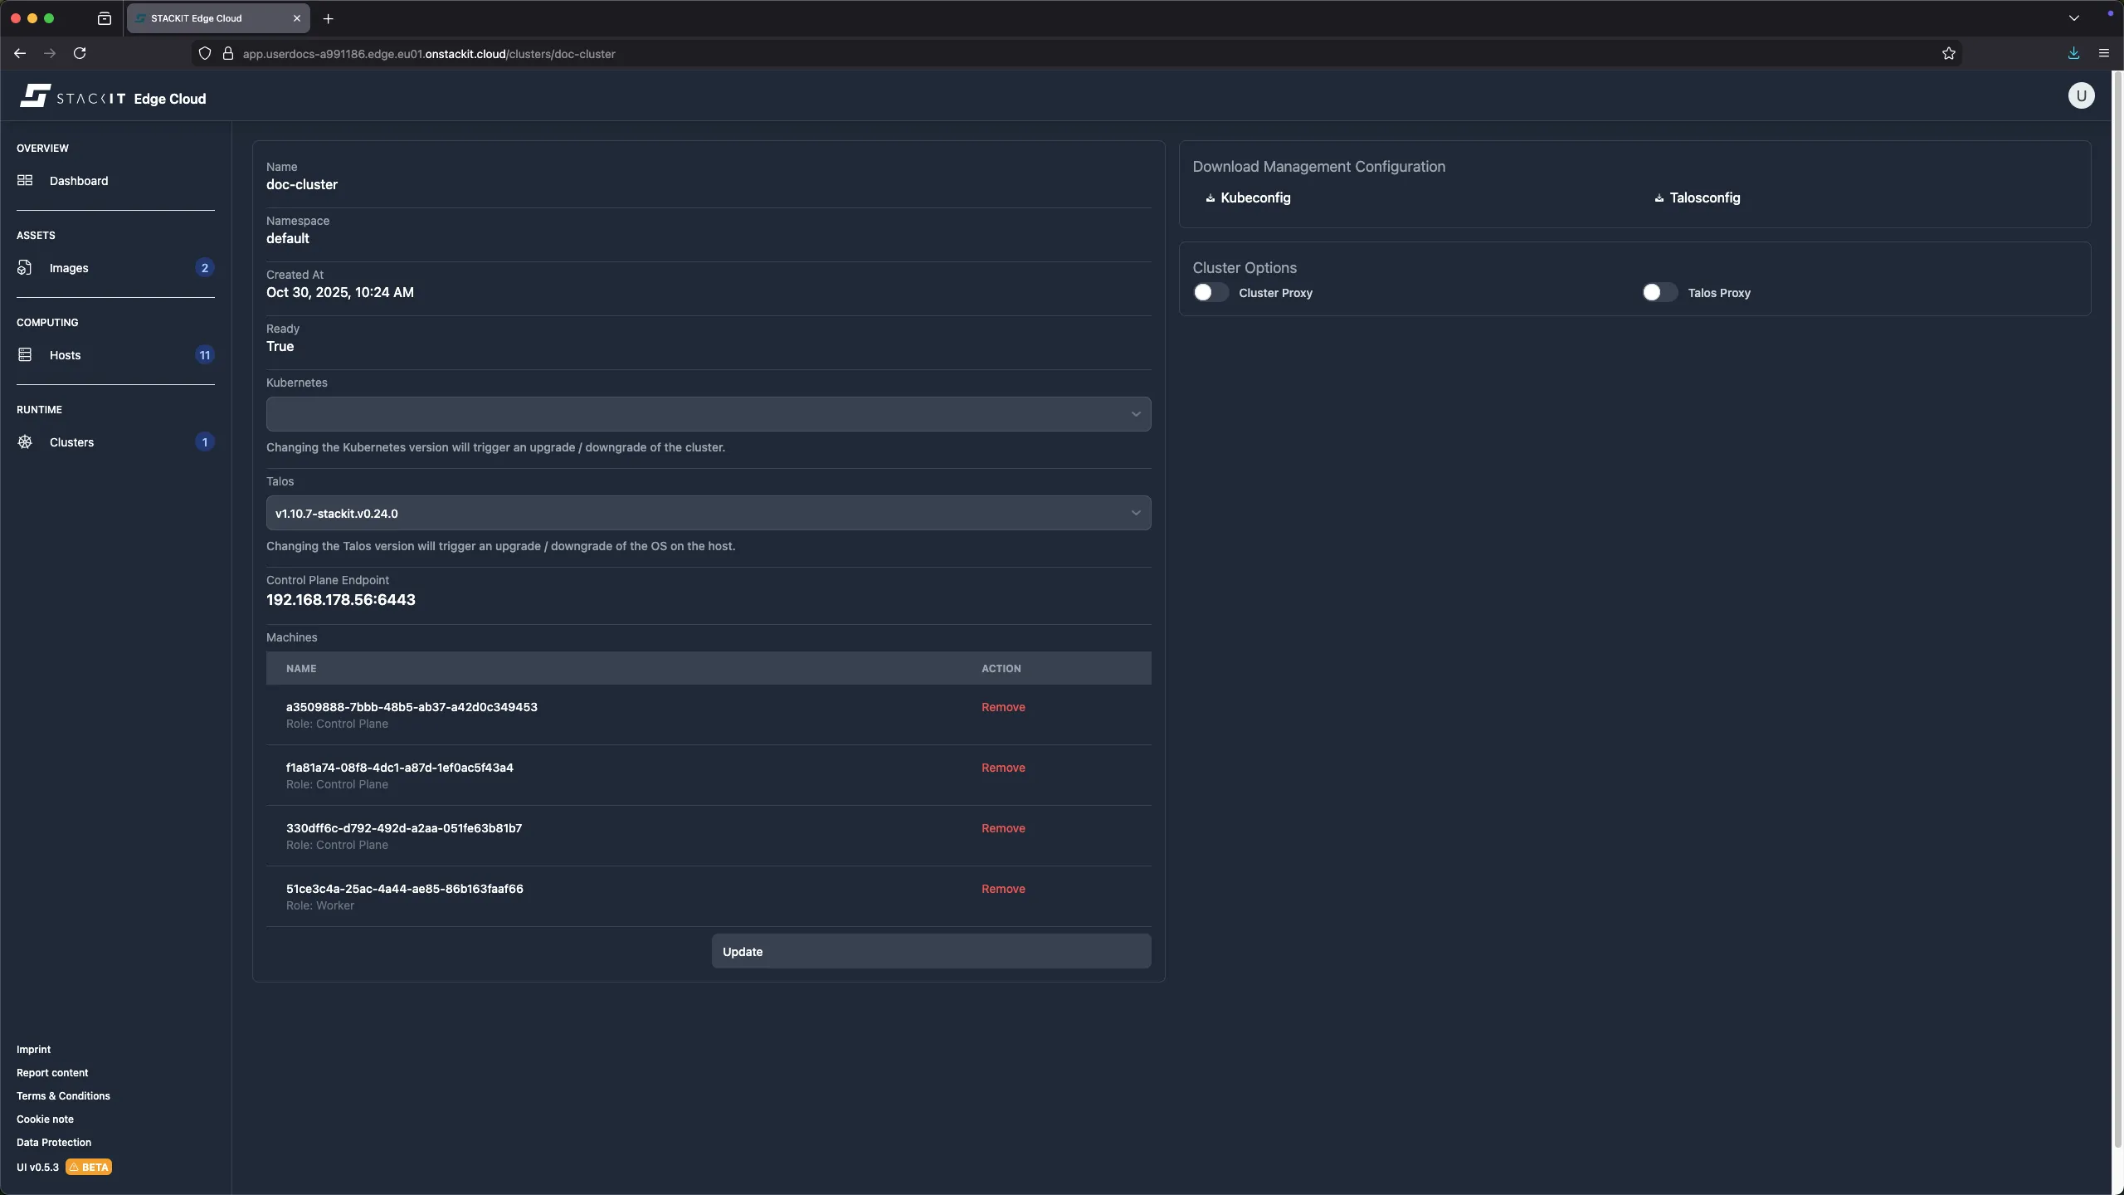2124x1195 pixels.
Task: Download the Talosconfig file
Action: pos(1698,198)
